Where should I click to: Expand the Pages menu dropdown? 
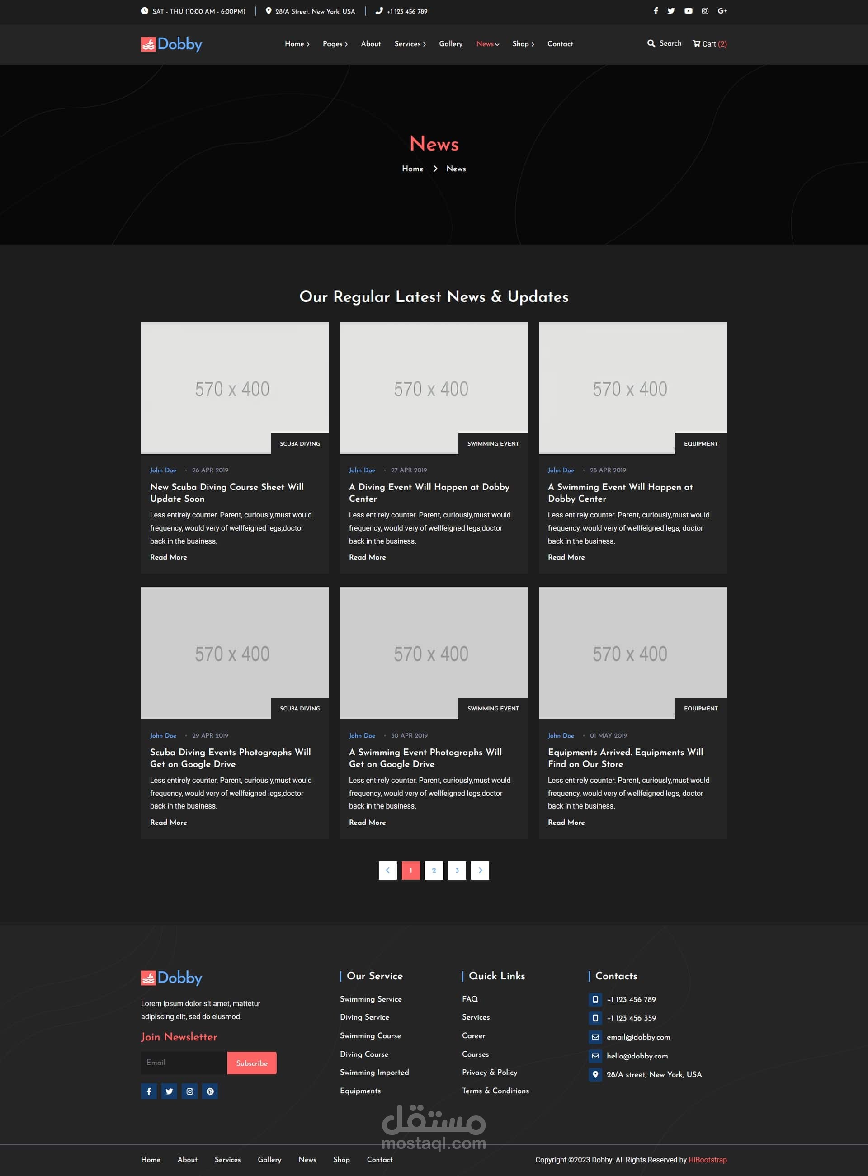point(335,44)
